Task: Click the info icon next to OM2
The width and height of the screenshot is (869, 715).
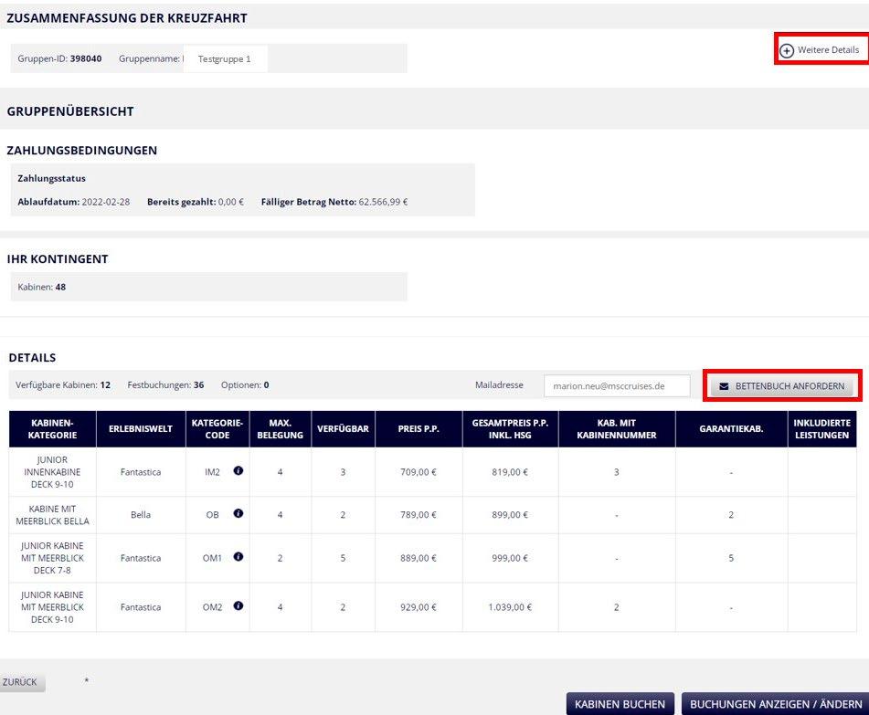Action: coord(238,605)
